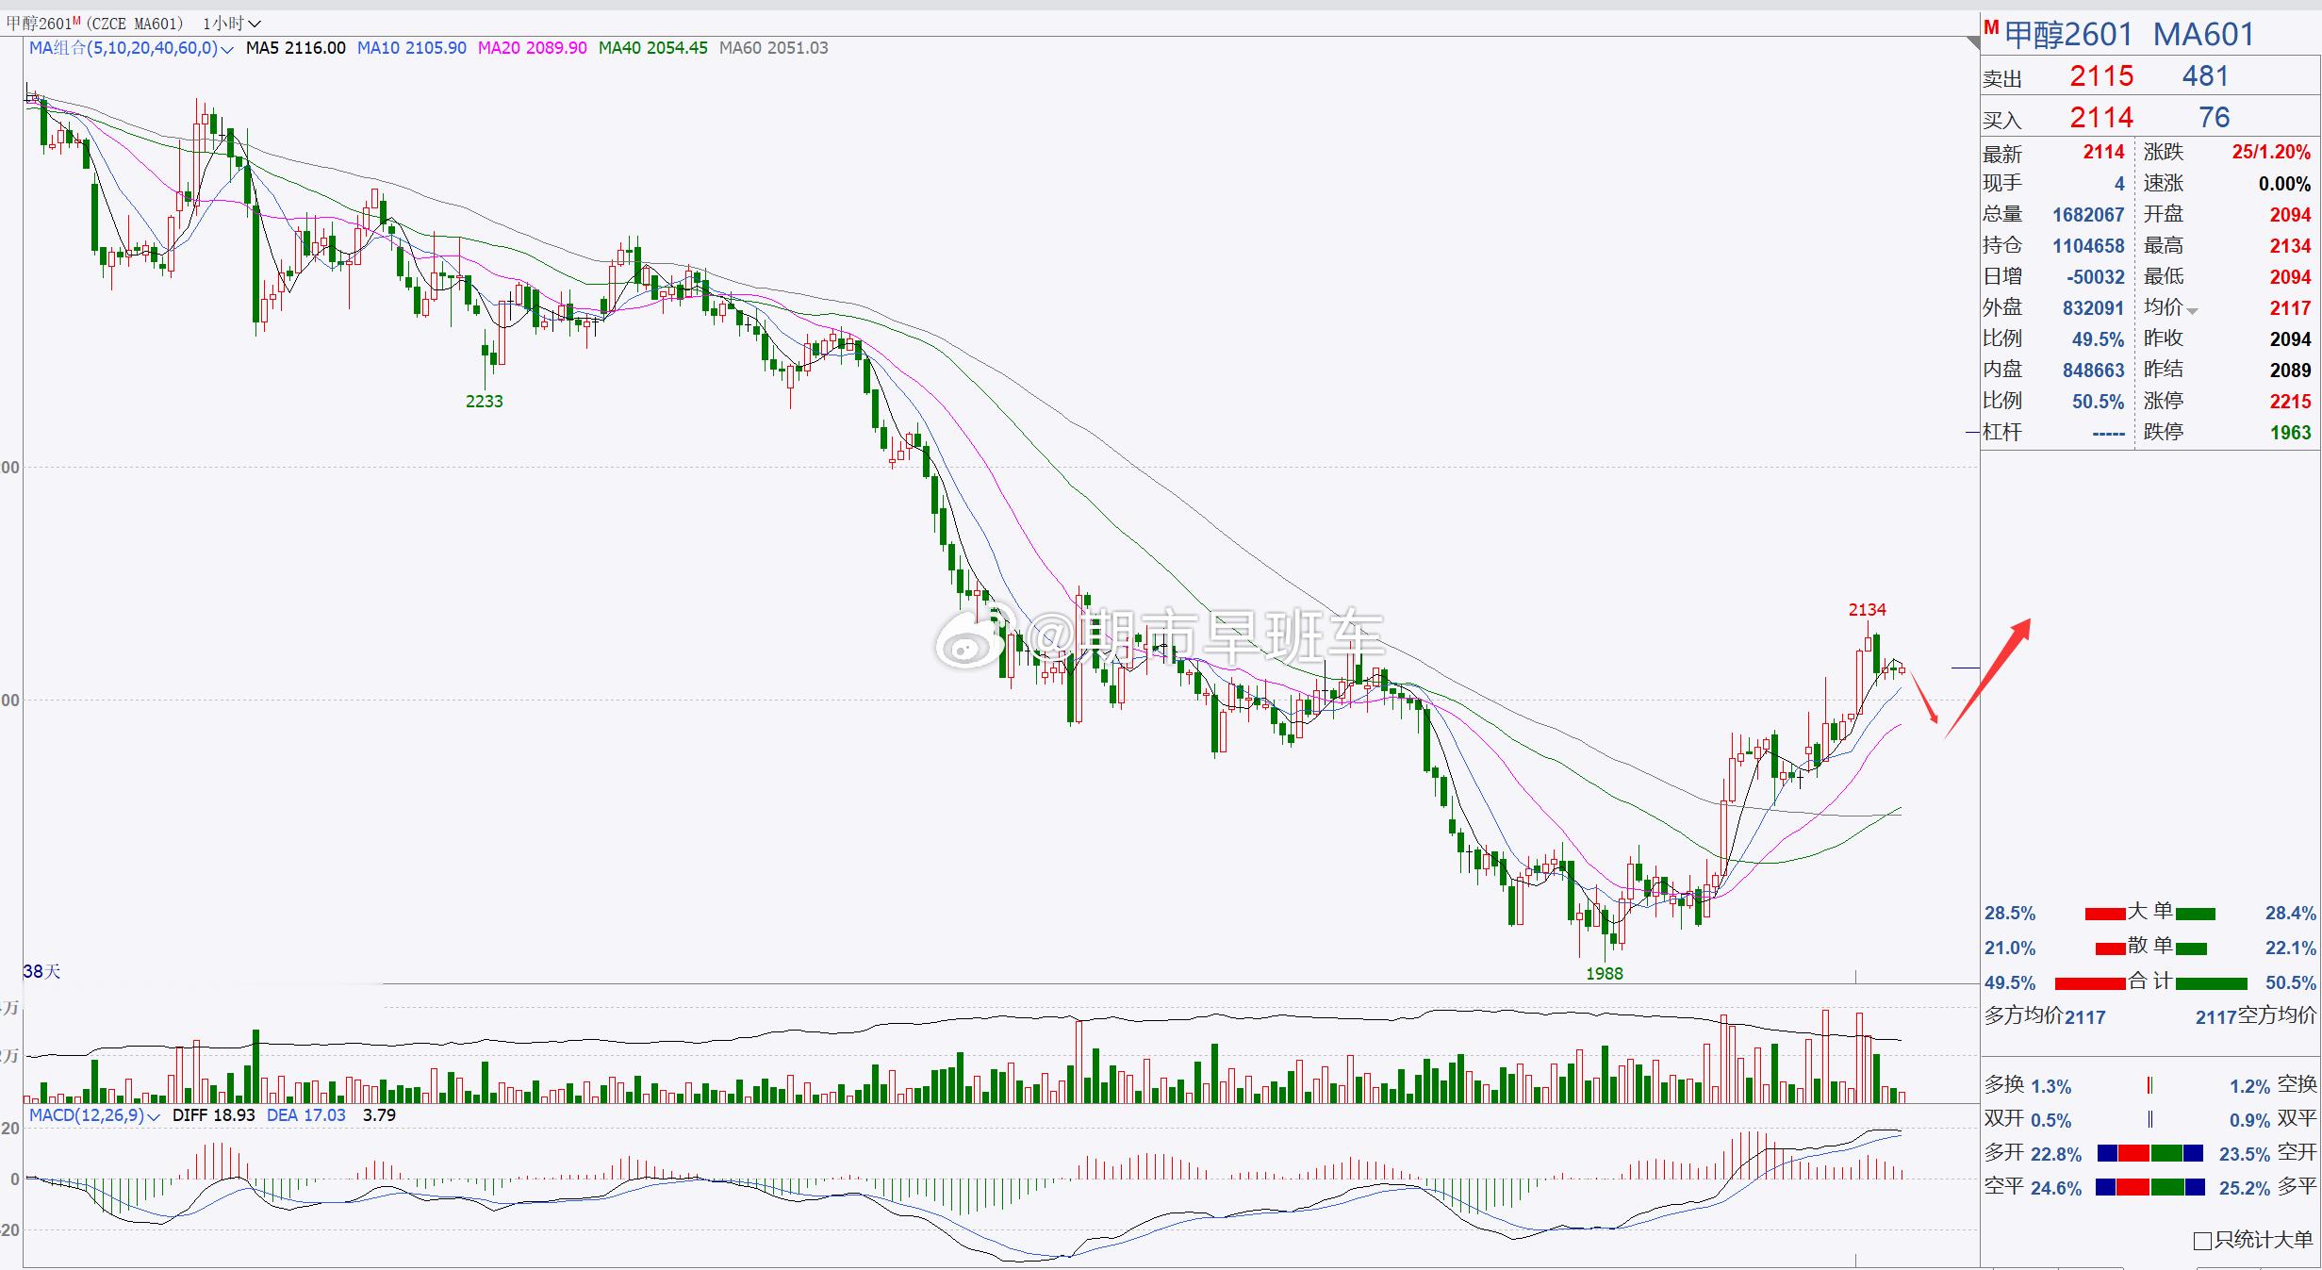Click the green MA40 2054.45 legend label

(x=652, y=48)
